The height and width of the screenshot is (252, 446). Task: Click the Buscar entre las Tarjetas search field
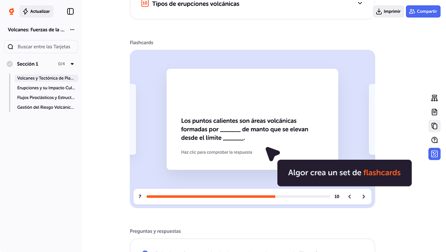click(41, 46)
